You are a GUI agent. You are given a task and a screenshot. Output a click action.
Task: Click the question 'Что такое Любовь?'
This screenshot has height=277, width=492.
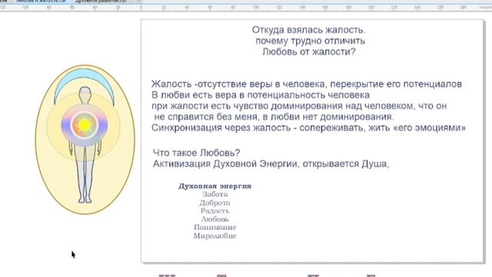click(197, 153)
